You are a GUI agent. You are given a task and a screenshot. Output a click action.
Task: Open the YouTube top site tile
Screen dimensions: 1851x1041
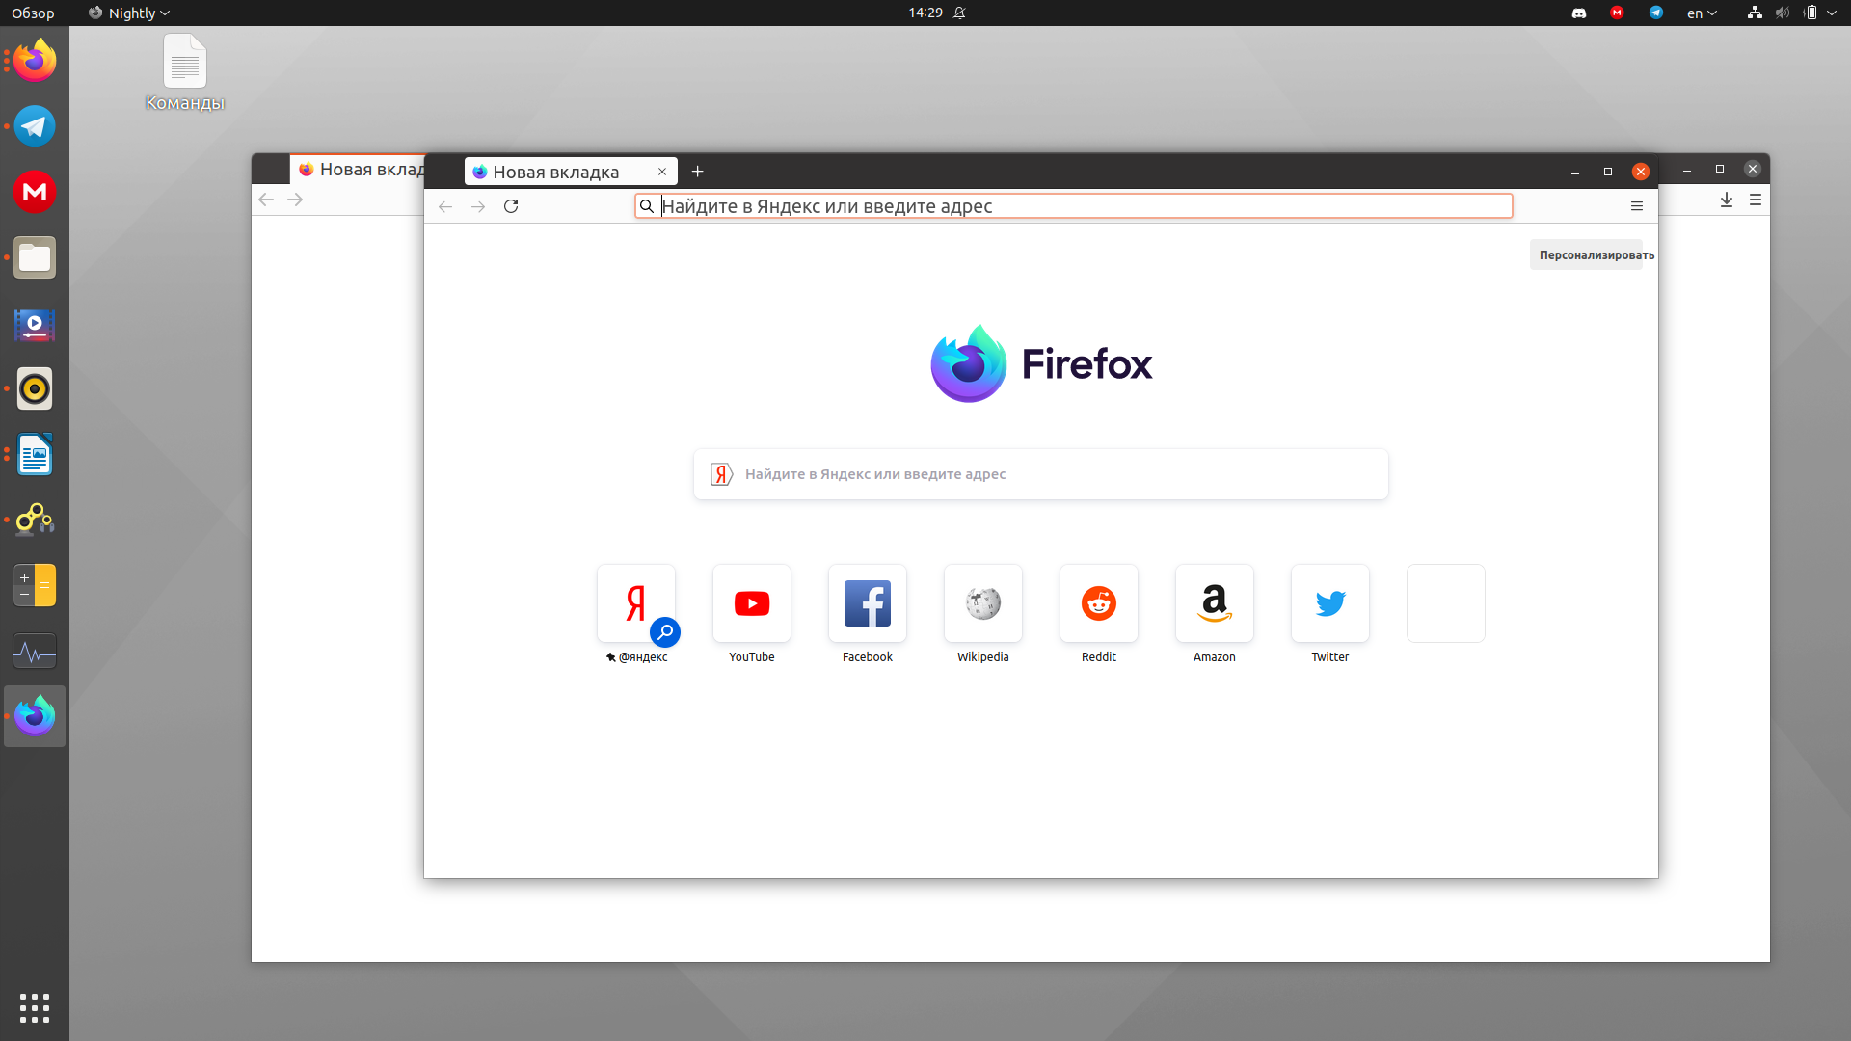(x=752, y=603)
